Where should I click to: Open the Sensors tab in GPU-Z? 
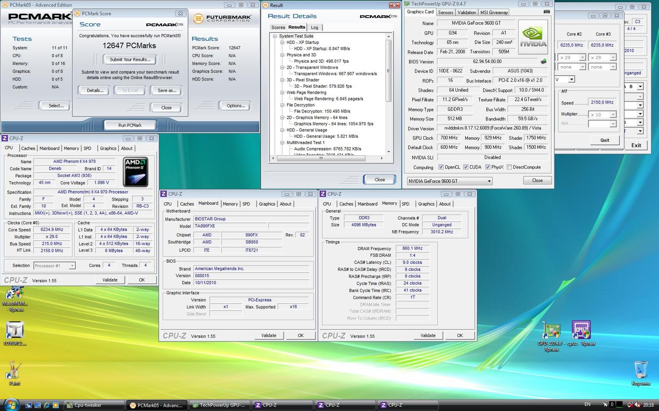point(446,12)
